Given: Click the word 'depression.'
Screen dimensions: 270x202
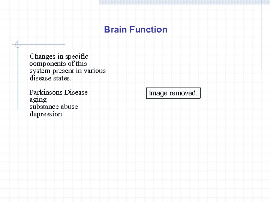Looking at the screenshot, I should coord(46,114).
